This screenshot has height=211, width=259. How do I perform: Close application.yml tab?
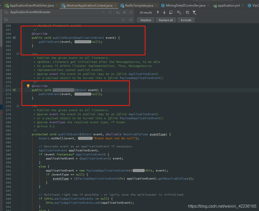(x=243, y=6)
